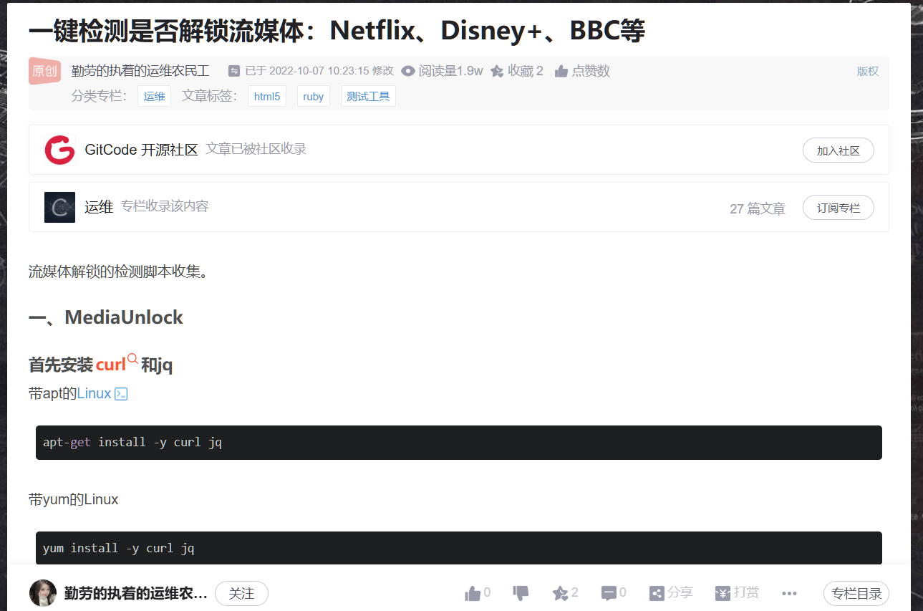The image size is (923, 611).
Task: Open author link 勤劳的执着的运维农民工 in header
Action: [x=140, y=71]
